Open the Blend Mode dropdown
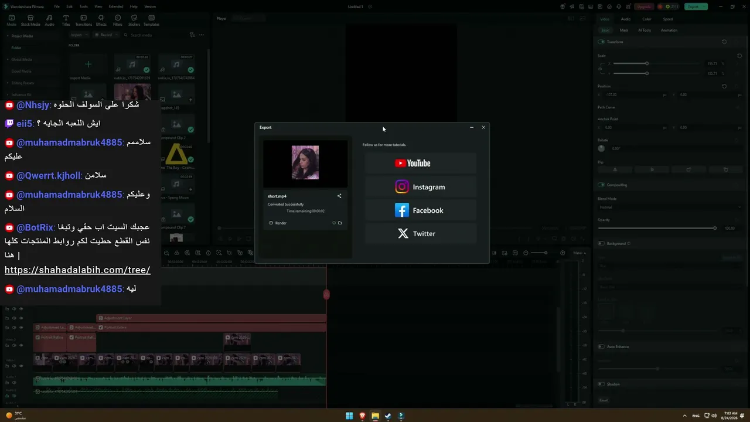Image resolution: width=750 pixels, height=422 pixels. pos(670,207)
